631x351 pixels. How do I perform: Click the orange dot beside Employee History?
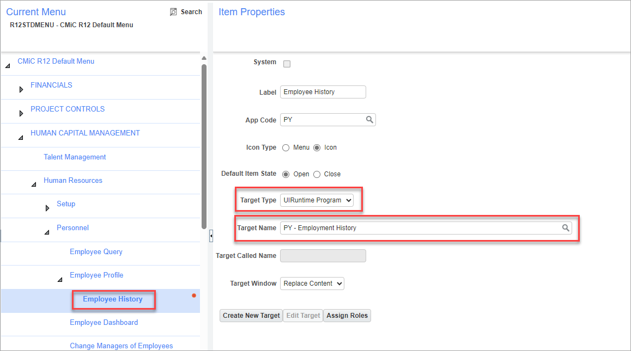[194, 295]
